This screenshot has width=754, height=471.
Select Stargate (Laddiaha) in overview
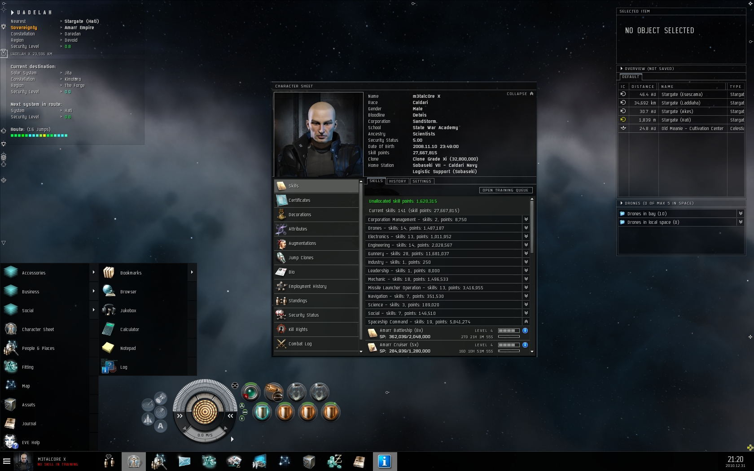point(681,103)
